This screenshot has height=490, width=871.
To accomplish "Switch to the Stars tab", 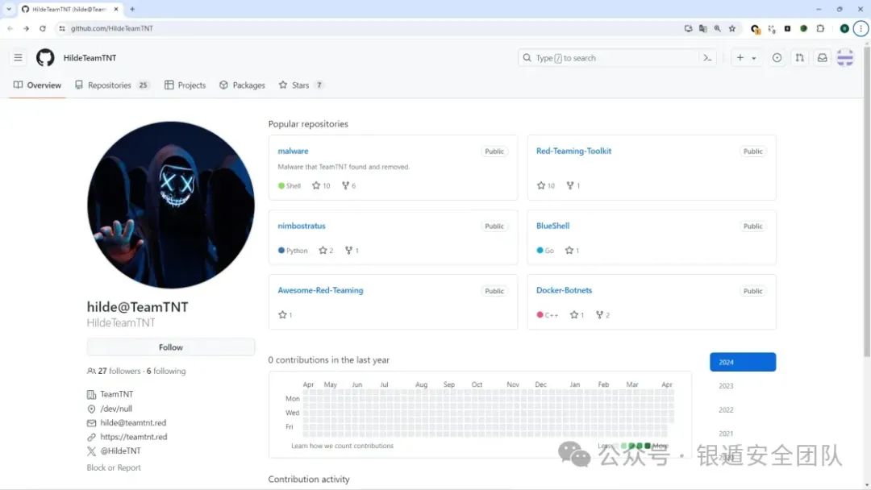I will (301, 85).
